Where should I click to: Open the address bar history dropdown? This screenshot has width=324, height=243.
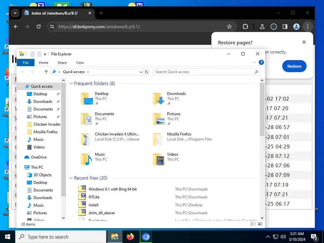[x=141, y=72]
